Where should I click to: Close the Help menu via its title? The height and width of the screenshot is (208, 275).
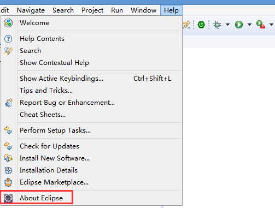point(171,10)
